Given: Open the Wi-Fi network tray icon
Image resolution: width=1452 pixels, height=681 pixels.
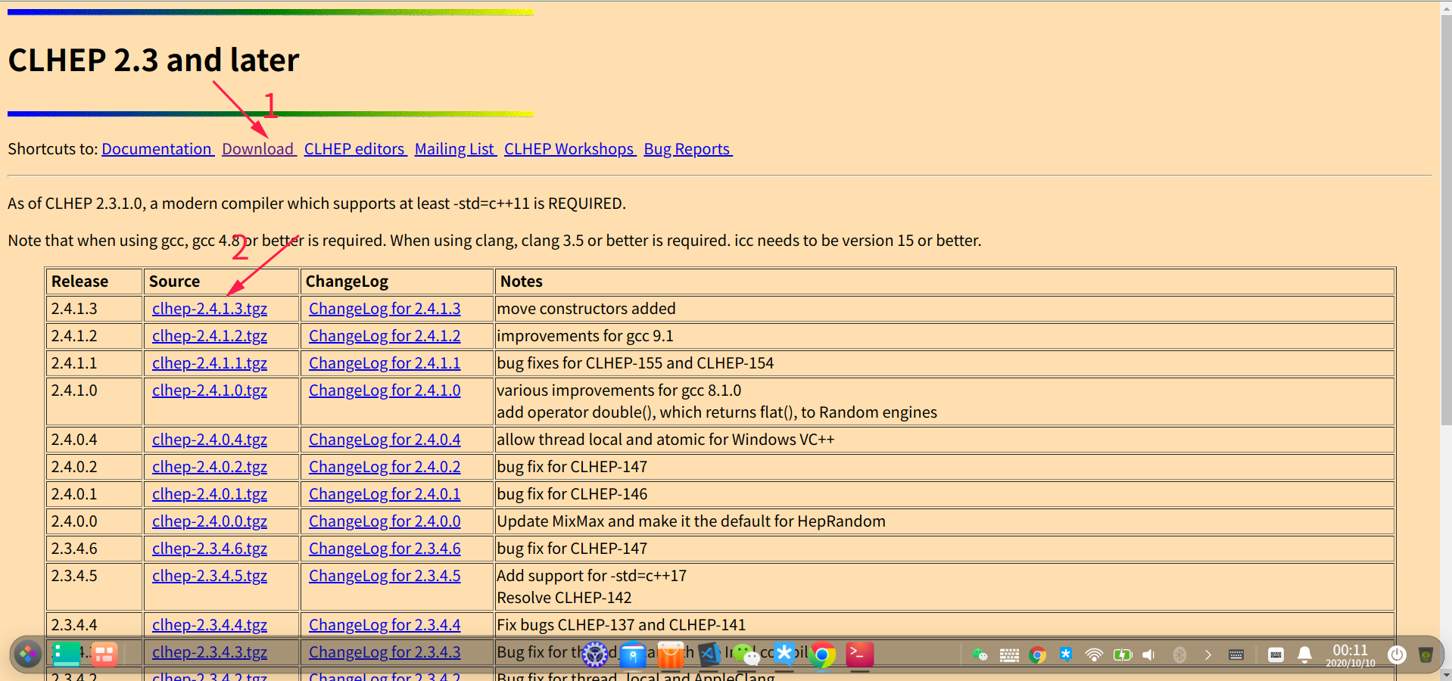Looking at the screenshot, I should tap(1095, 654).
